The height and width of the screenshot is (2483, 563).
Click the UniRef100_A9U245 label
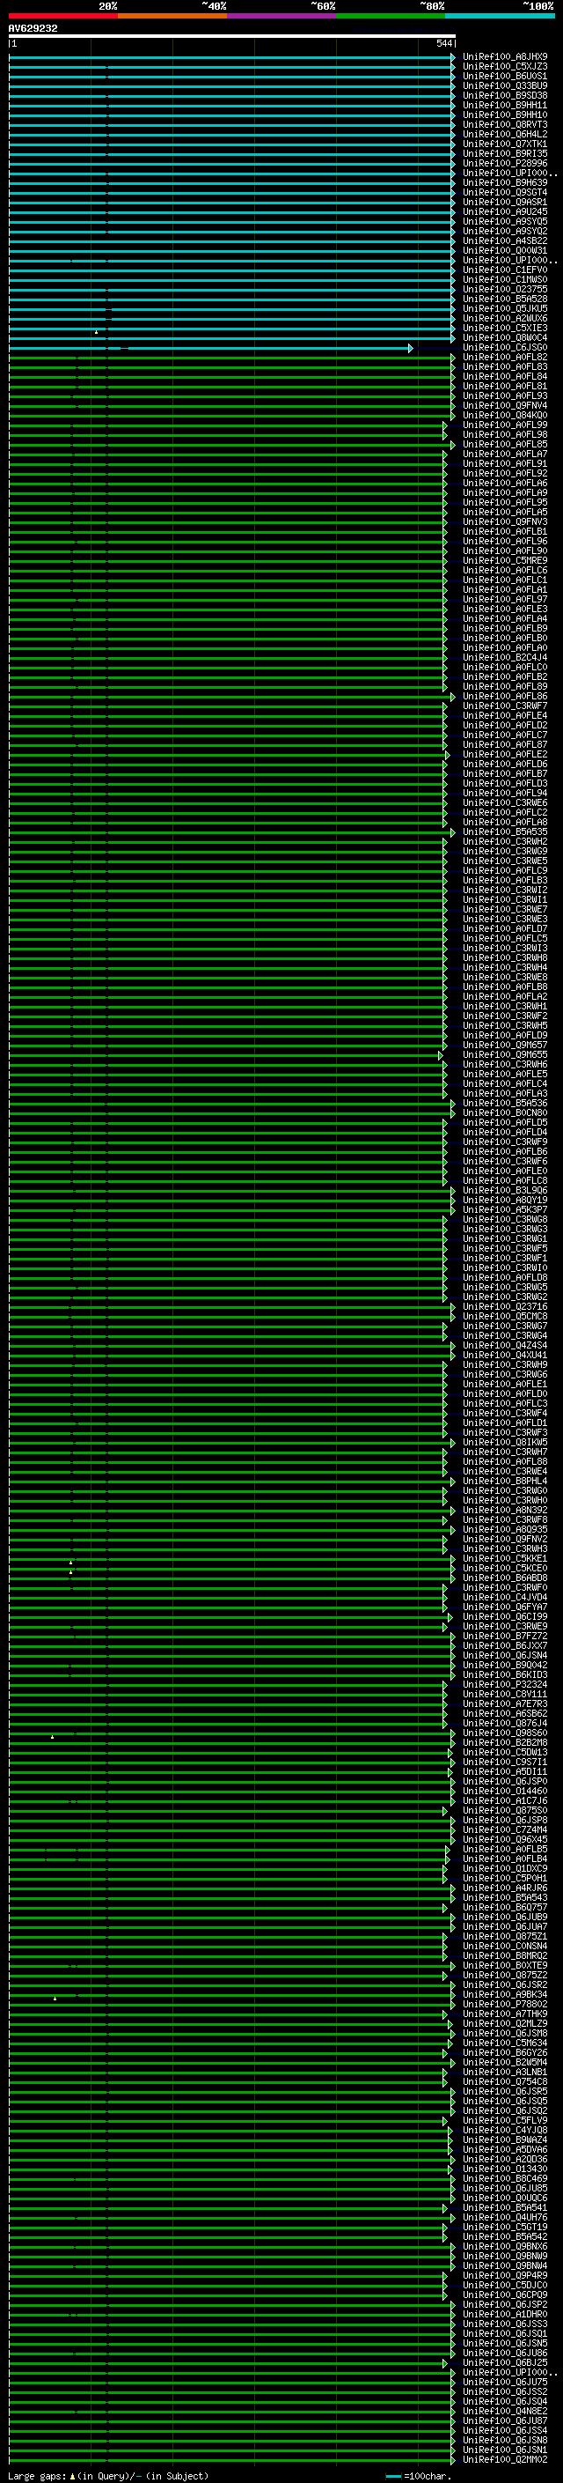[x=505, y=212]
